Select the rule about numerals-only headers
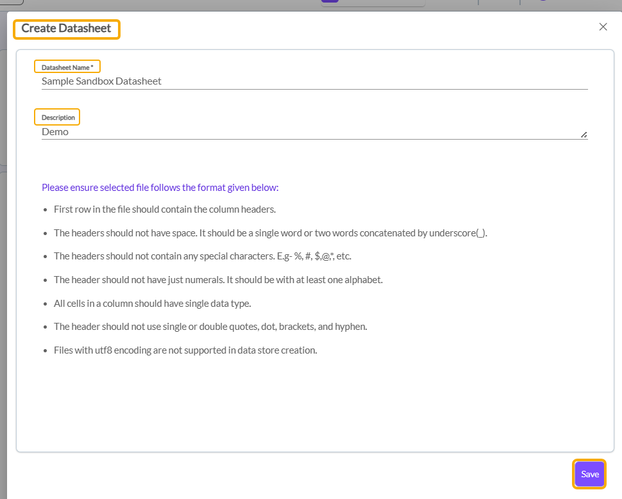The image size is (622, 499). tap(218, 280)
